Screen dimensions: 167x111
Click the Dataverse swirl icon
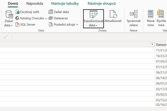(51, 18)
